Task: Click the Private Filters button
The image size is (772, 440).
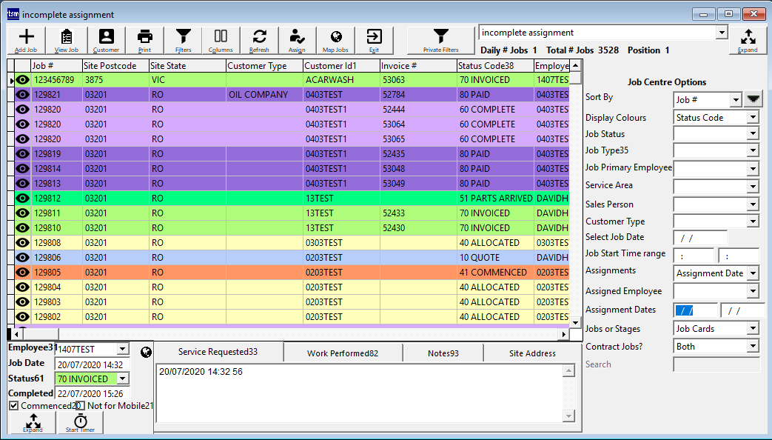Action: click(440, 40)
